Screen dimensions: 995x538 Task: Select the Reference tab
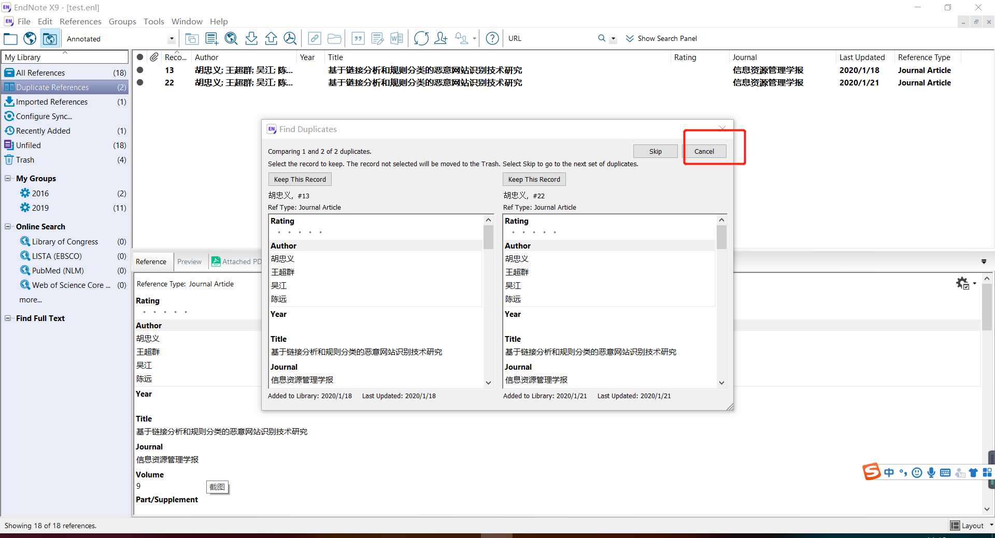pos(151,261)
